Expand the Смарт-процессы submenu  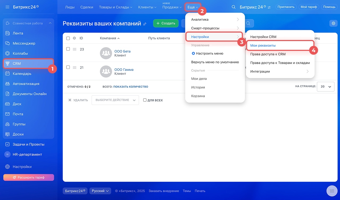click(x=215, y=28)
